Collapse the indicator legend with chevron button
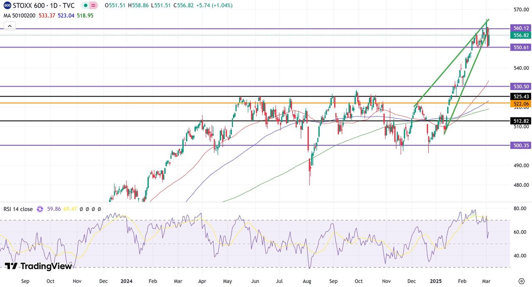Screen dimensions: 532x287 pos(10,26)
